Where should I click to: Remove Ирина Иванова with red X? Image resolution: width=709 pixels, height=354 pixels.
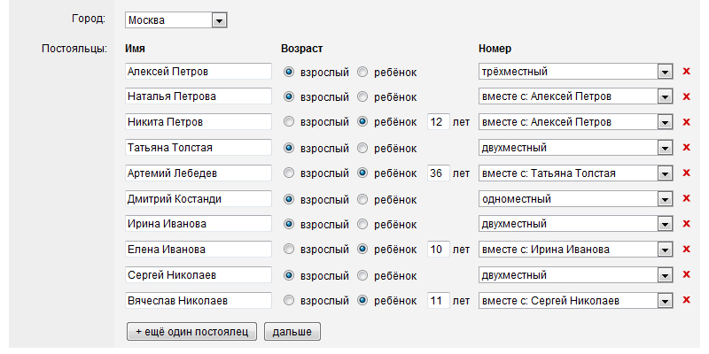click(685, 224)
